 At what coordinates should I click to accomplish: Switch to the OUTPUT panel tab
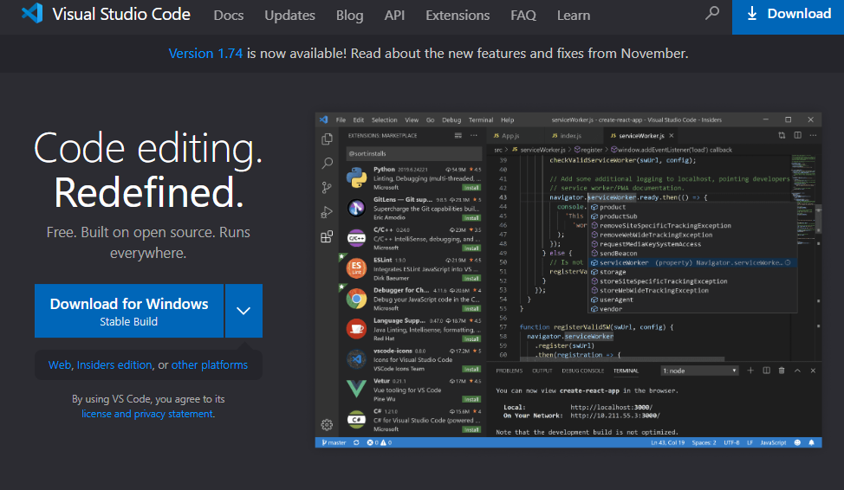click(542, 371)
